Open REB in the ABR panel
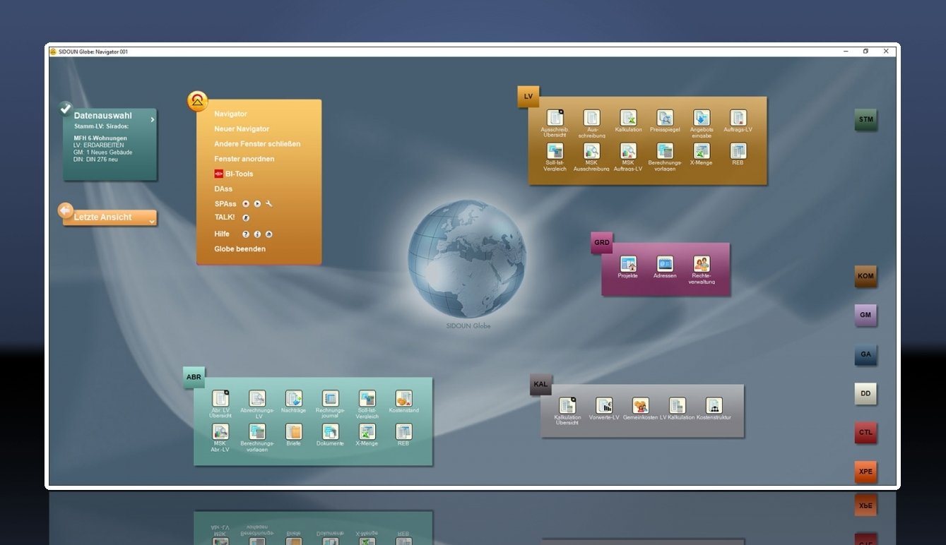The image size is (946, 545). point(404,432)
